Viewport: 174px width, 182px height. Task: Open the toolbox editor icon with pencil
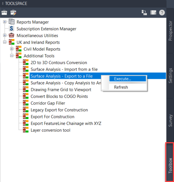point(13,13)
